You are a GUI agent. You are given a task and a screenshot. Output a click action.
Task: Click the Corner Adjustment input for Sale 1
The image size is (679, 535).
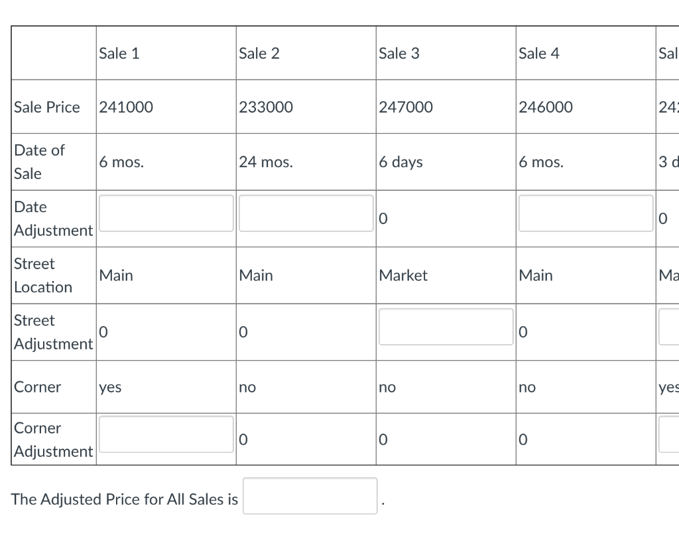(166, 434)
